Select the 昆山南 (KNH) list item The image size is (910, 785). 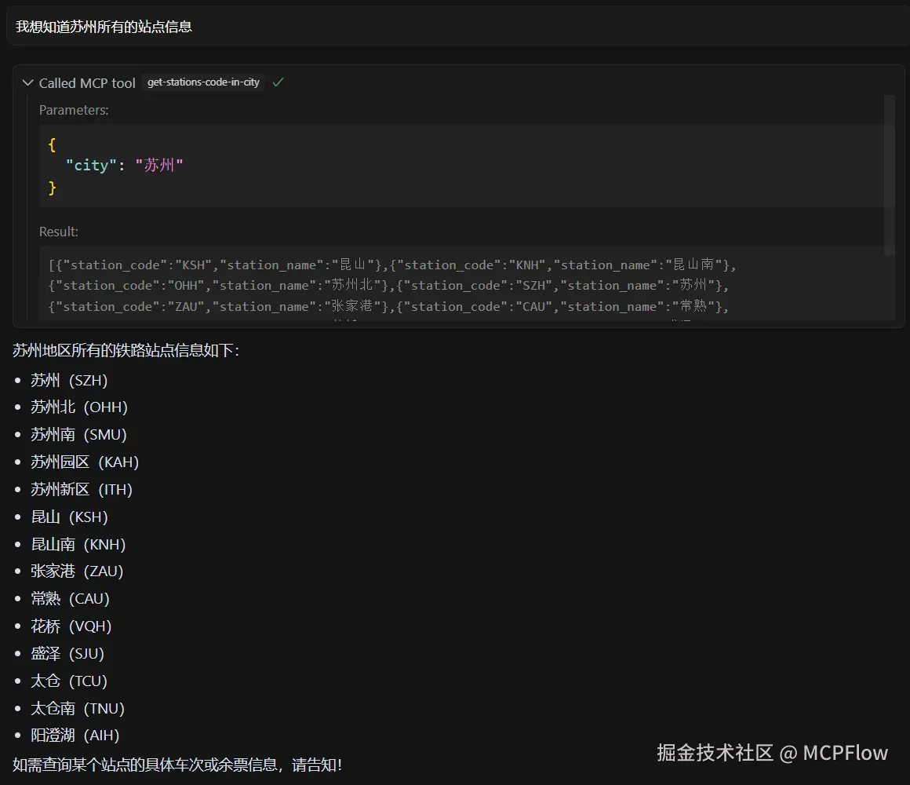coord(78,544)
